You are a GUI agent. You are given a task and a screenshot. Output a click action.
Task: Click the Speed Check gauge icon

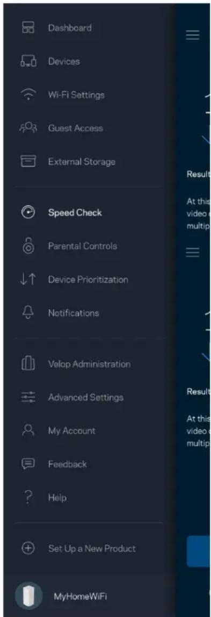coord(28,212)
